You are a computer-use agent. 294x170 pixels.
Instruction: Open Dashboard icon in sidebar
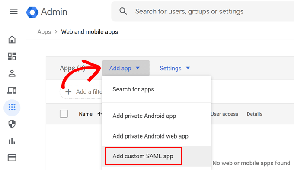[12, 56]
